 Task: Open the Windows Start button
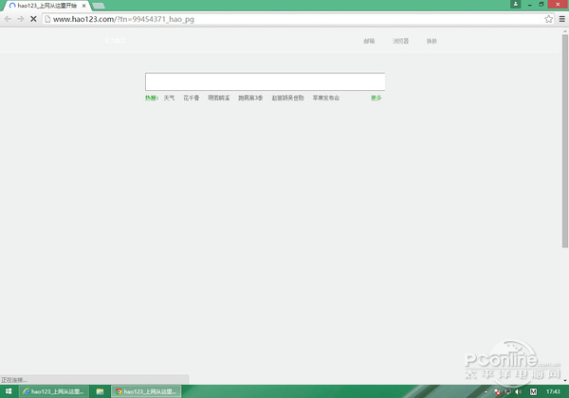(x=9, y=391)
